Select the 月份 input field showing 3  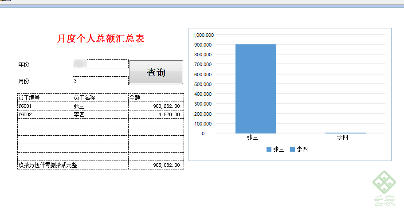(x=101, y=81)
